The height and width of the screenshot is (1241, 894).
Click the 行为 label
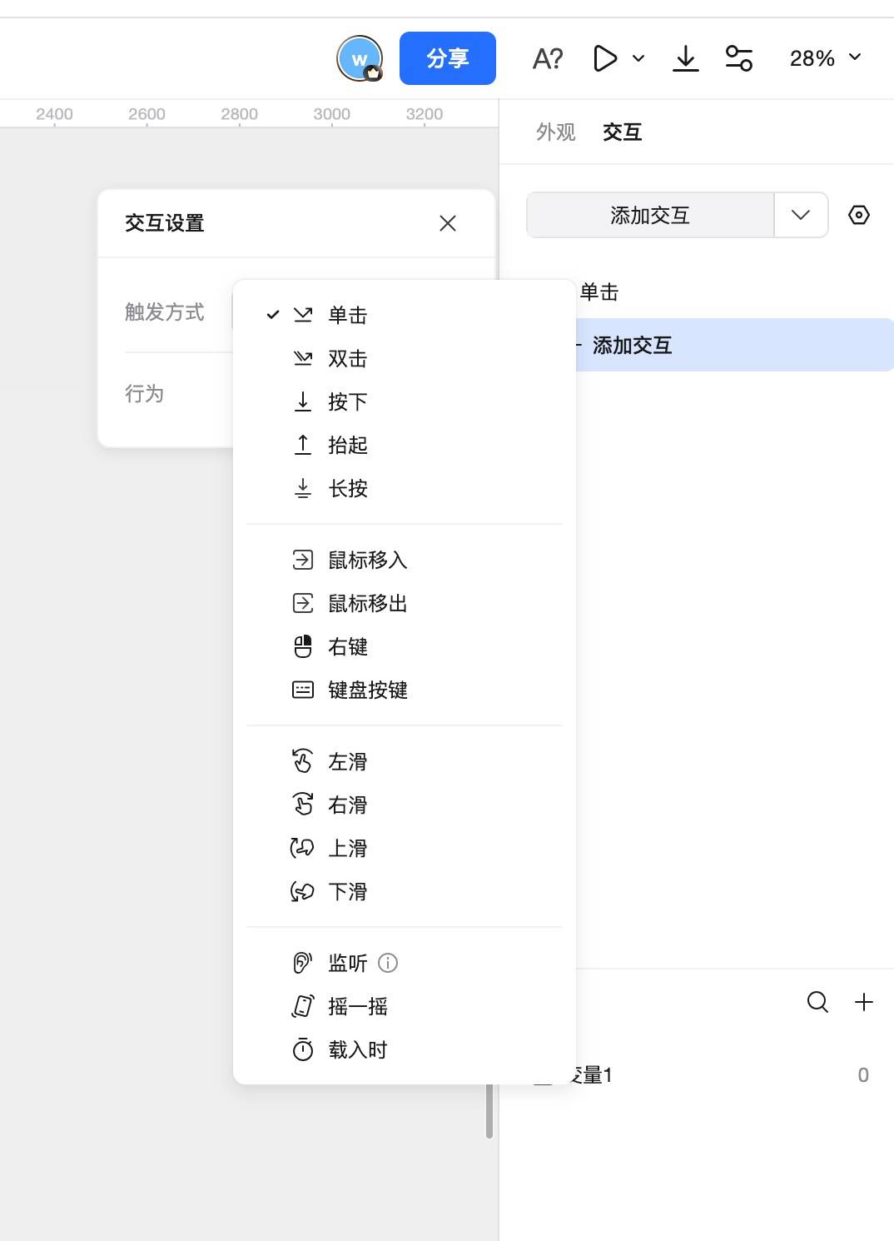(145, 393)
